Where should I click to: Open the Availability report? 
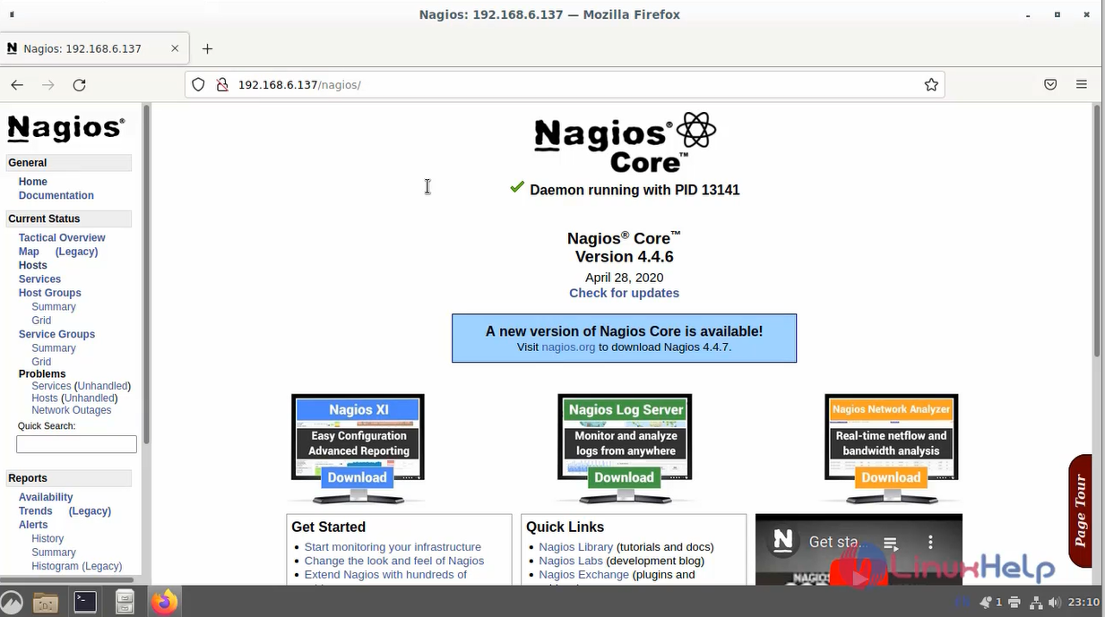pos(46,497)
